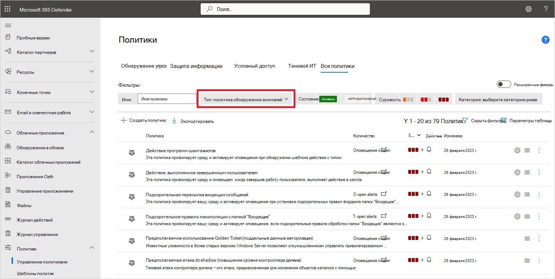The image size is (555, 279).
Task: Click the Журнал управления icon
Action: [x=8, y=234]
